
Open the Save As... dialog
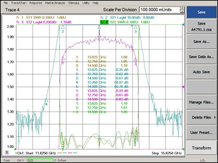pyautogui.click(x=201, y=42)
